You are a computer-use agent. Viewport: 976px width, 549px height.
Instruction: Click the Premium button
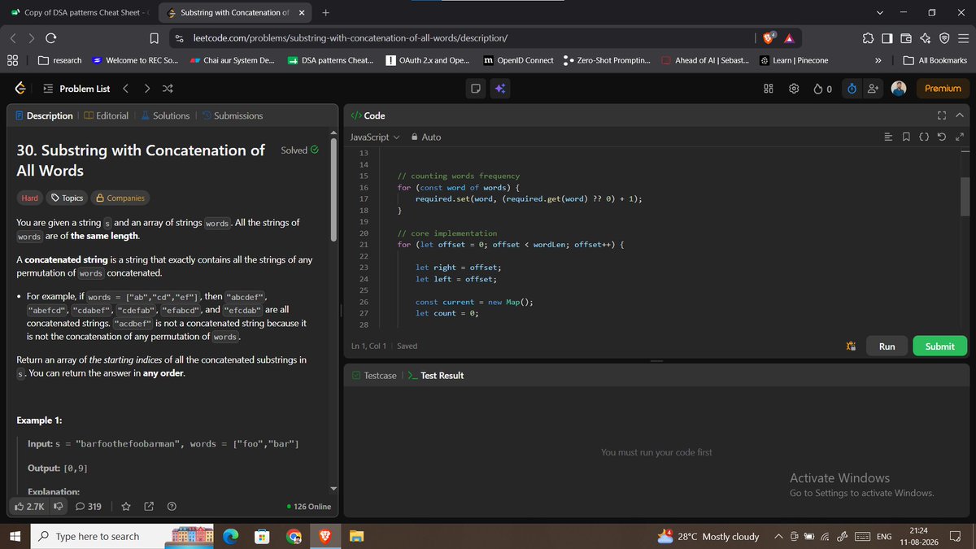click(x=943, y=88)
